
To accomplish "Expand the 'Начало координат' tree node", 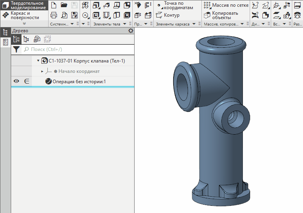I will 42,71.
